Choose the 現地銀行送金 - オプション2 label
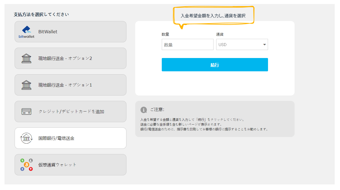Image resolution: width=340 pixels, height=190 pixels. (x=65, y=58)
